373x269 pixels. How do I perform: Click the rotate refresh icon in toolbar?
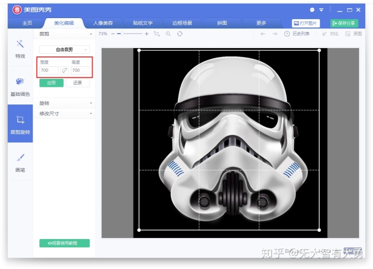tap(180, 34)
